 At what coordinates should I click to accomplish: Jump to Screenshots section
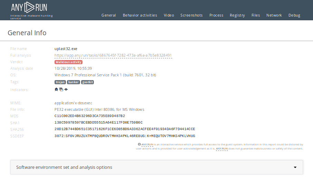(191, 15)
